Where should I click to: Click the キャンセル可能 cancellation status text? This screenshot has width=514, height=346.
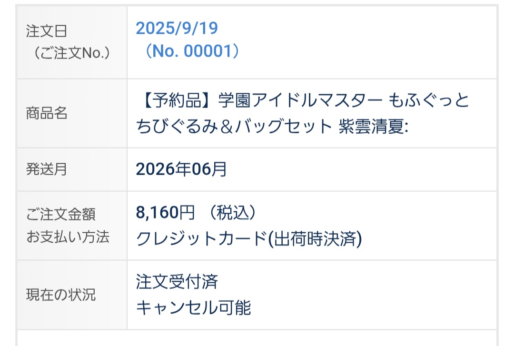[193, 308]
